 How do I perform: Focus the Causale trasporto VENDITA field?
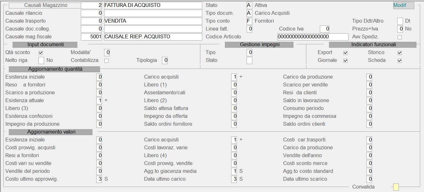(x=153, y=21)
